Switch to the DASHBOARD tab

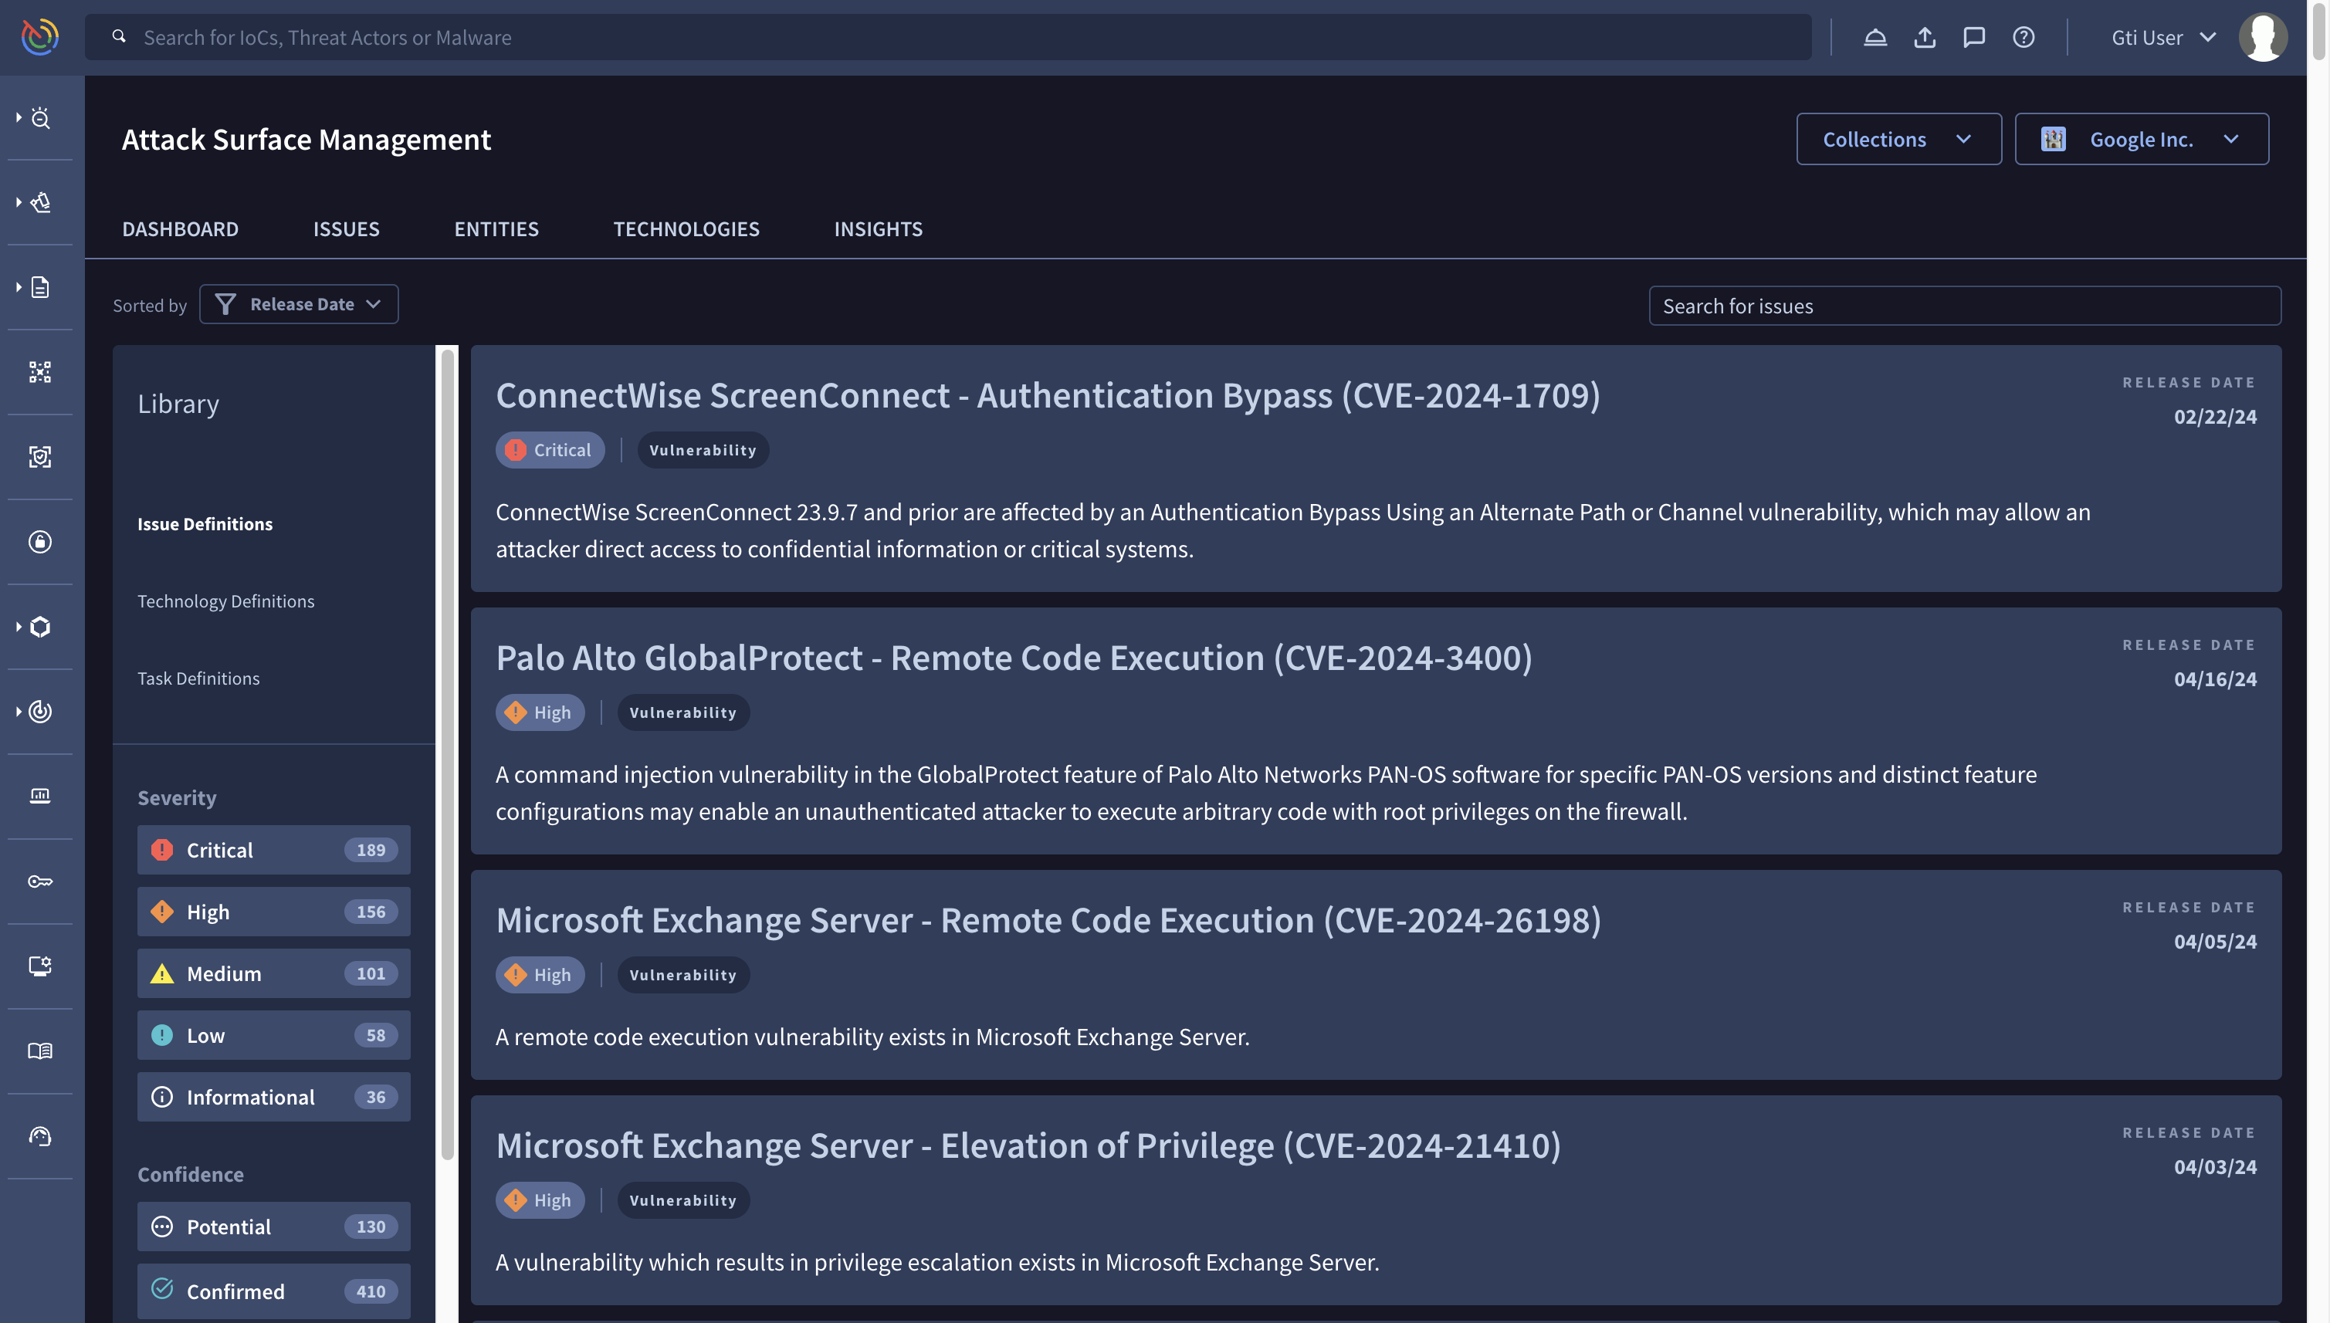180,229
